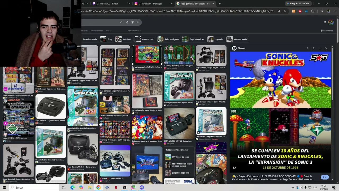Show previous image in preview panel
339x191 pixels.
point(307,48)
